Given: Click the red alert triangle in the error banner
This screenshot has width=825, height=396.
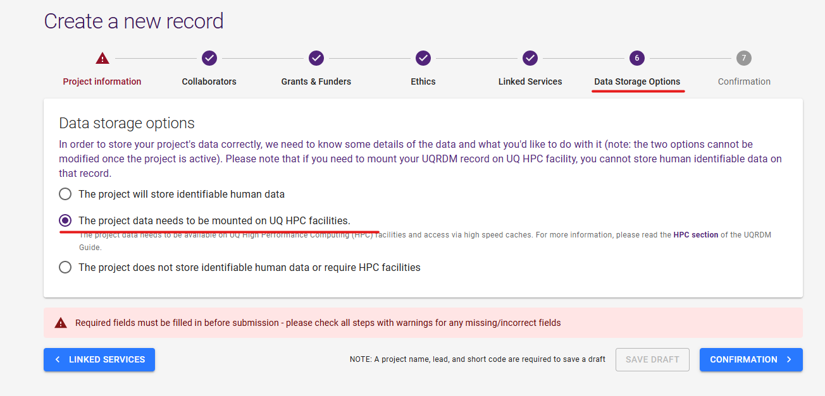Looking at the screenshot, I should click(61, 323).
